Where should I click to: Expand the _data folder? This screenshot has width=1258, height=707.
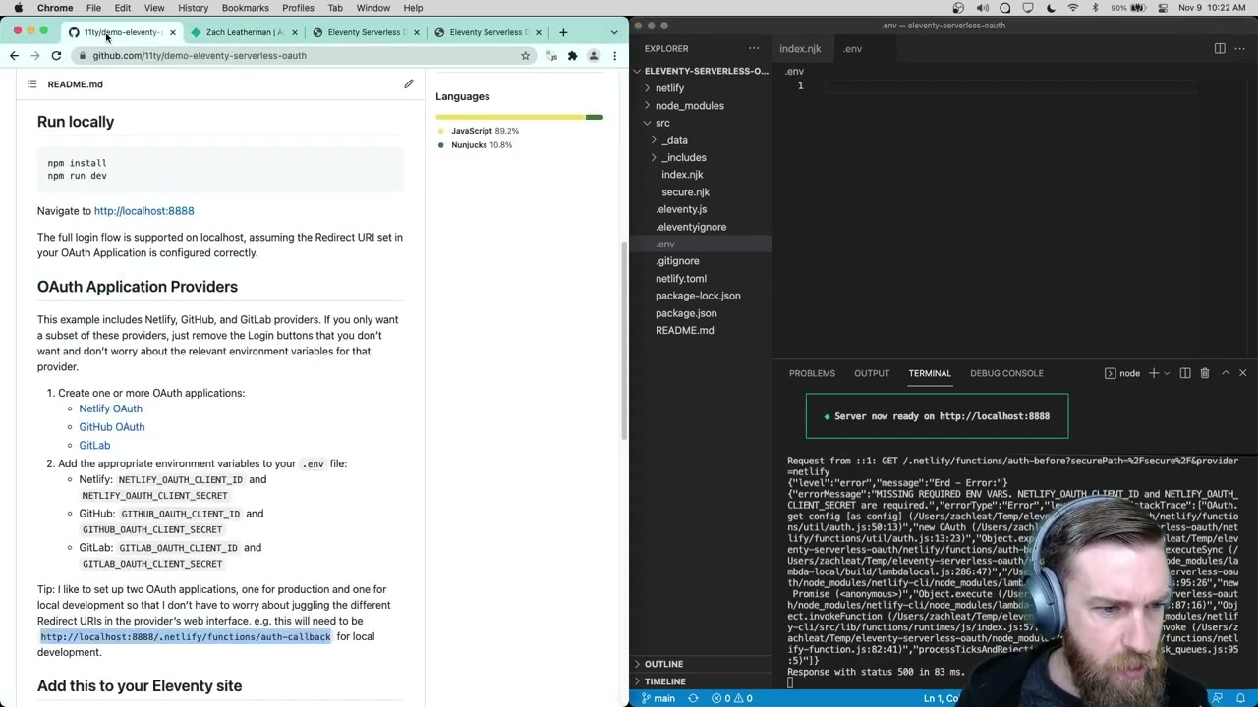[x=703, y=140]
